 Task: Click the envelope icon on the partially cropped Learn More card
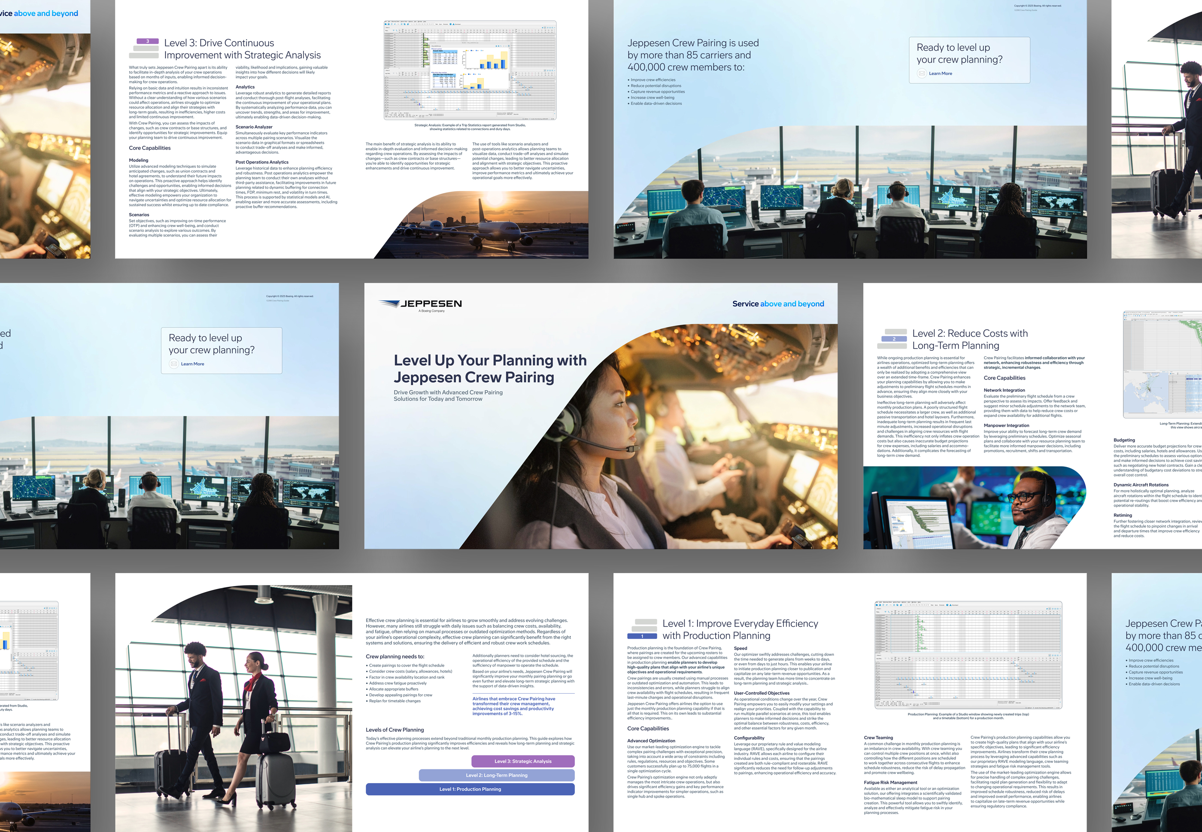(173, 364)
